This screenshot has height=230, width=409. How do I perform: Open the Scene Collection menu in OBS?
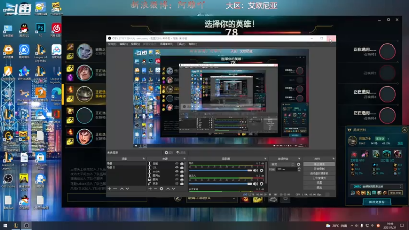click(167, 44)
